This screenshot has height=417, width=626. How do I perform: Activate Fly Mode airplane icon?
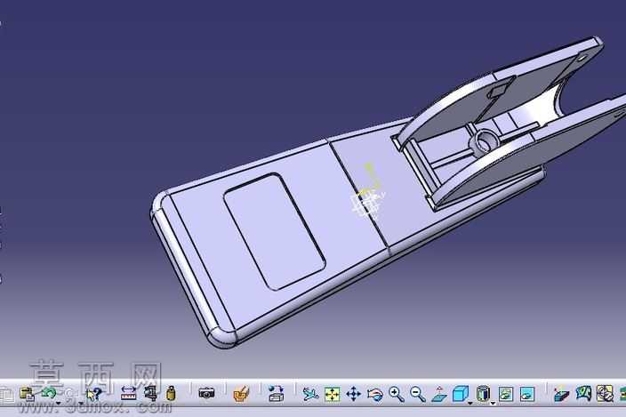[310, 394]
